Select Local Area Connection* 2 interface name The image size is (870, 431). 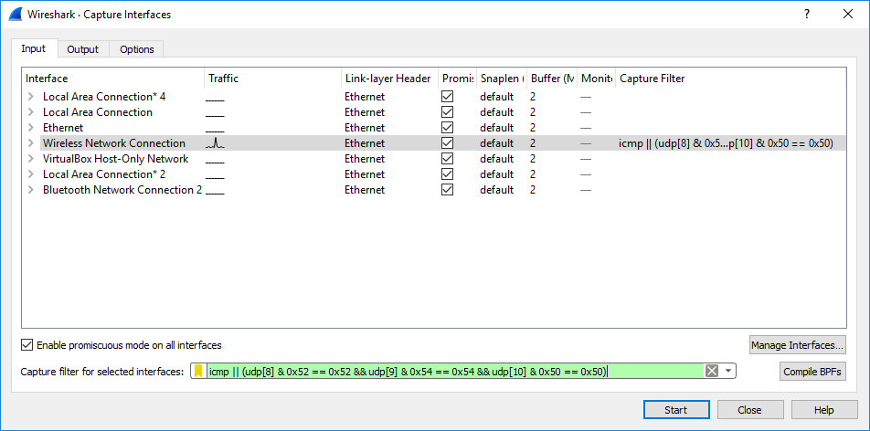(x=104, y=174)
